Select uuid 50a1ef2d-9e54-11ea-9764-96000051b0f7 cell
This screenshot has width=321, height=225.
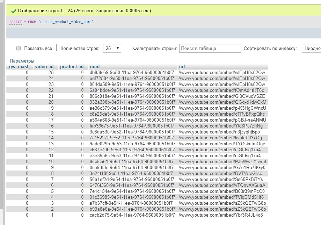pos(132,179)
